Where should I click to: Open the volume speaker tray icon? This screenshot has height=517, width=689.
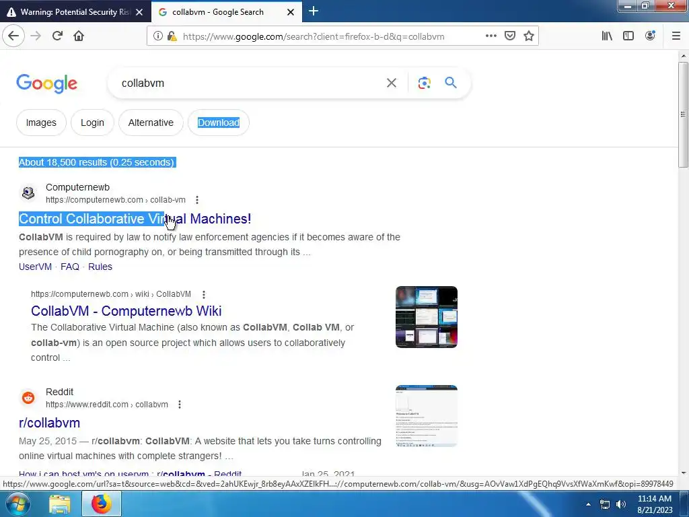click(x=621, y=504)
